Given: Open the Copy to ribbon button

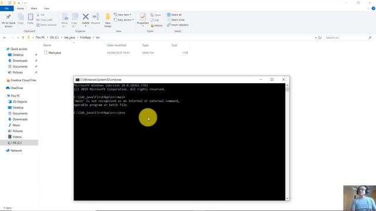Looking at the screenshot, I should pos(75,20).
